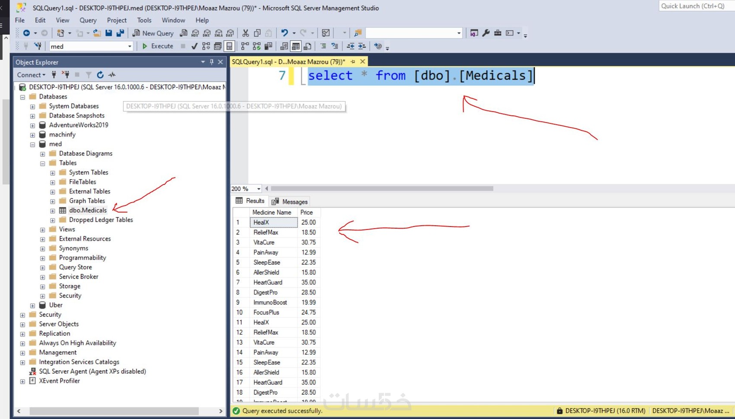Image resolution: width=735 pixels, height=419 pixels.
Task: Uncomment the selected lines
Action: point(335,46)
